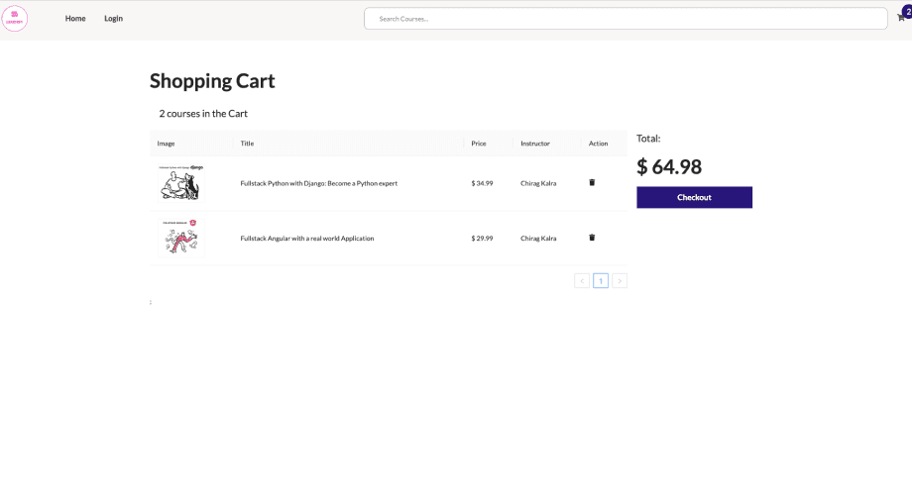Click the Instructor column header
This screenshot has width=912, height=495.
coord(535,144)
